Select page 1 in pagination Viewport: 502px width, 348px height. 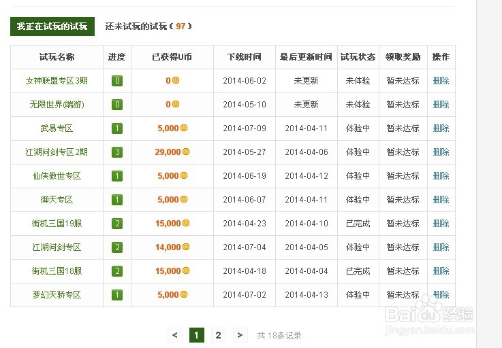197,335
